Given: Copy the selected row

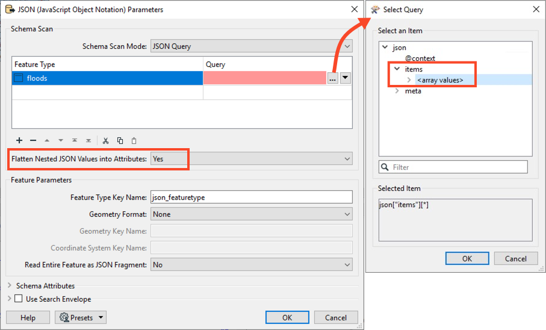Looking at the screenshot, I should pyautogui.click(x=120, y=140).
